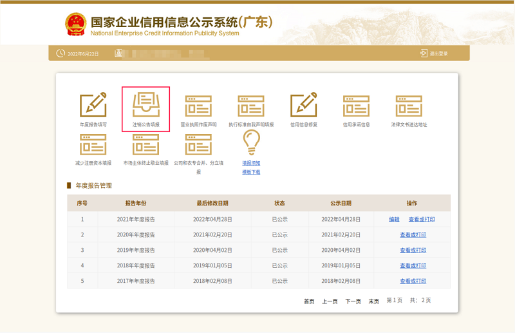This screenshot has height=333, width=515.
Task: Go to 下一页 in pagination
Action: (x=353, y=301)
